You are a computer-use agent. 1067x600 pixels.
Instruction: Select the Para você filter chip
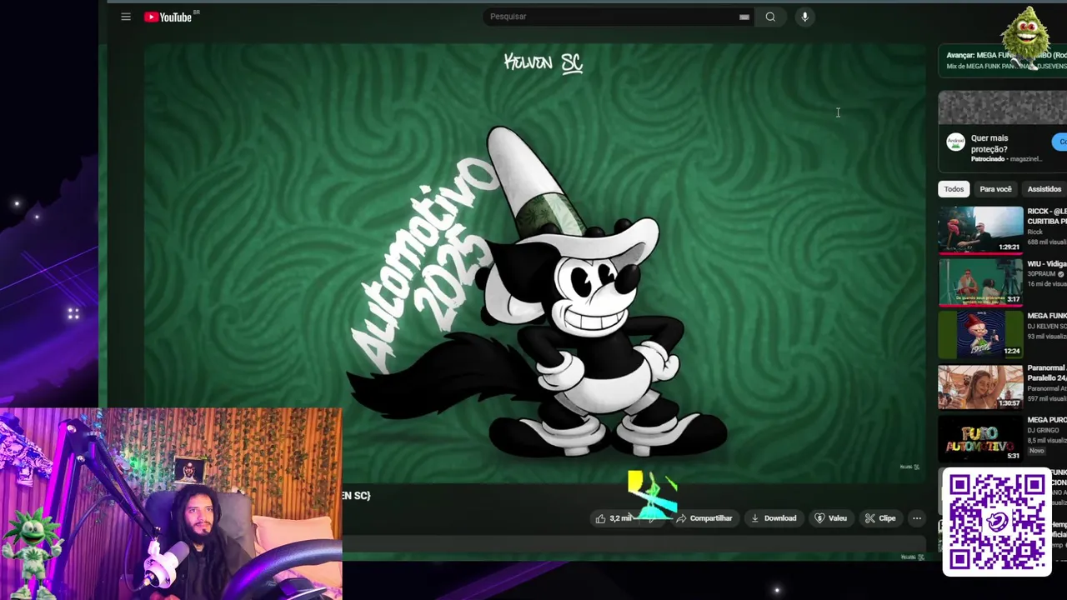tap(995, 189)
